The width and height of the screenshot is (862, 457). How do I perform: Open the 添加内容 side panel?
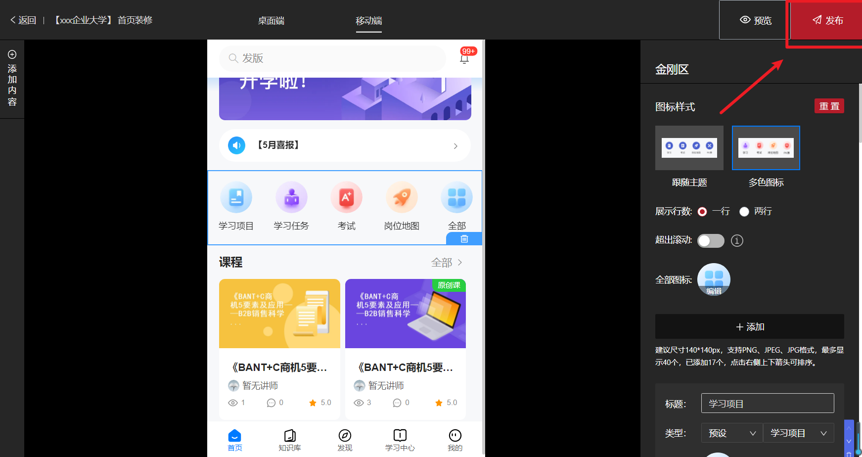click(x=12, y=79)
